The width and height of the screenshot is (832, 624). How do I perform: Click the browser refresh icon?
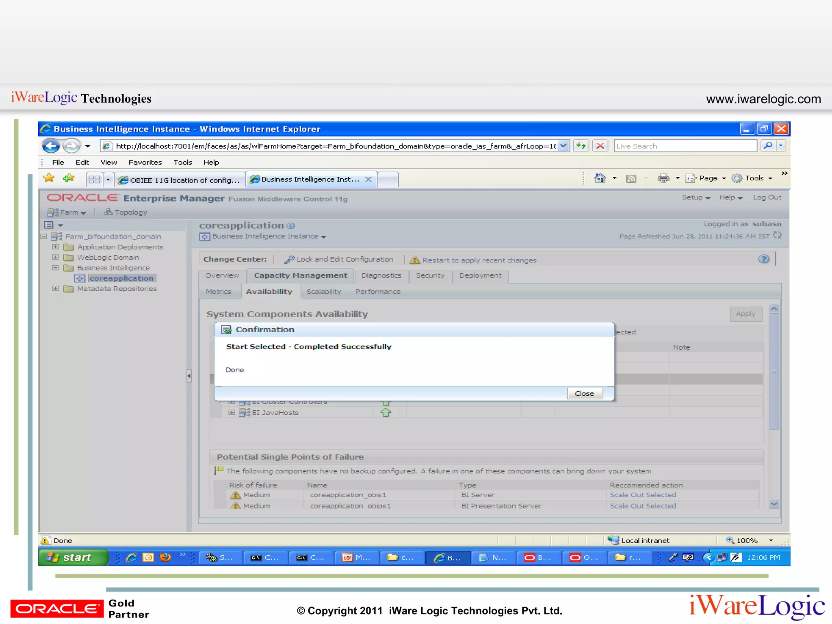[x=581, y=146]
